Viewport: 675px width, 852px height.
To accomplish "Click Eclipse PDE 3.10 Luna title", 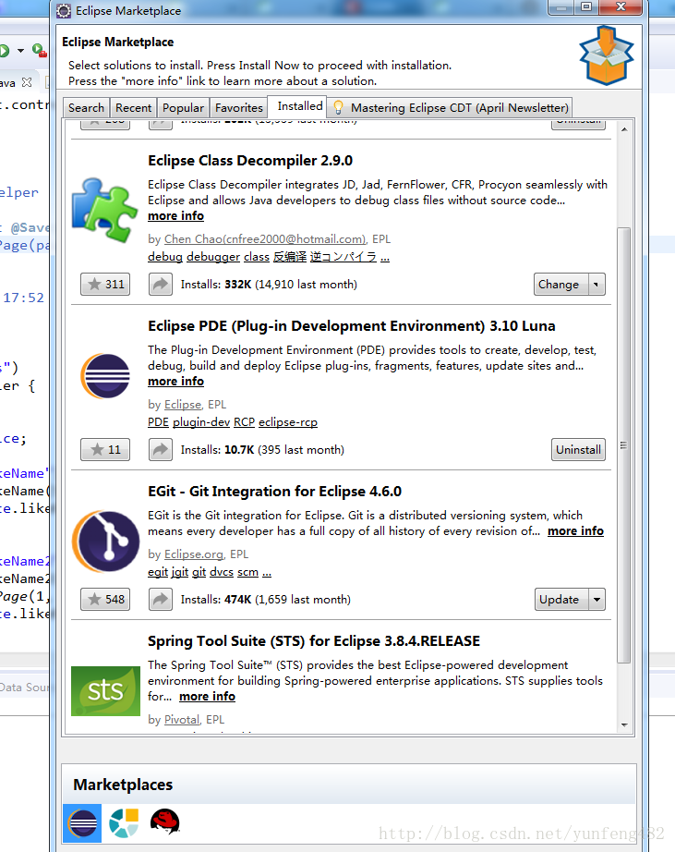I will point(352,326).
